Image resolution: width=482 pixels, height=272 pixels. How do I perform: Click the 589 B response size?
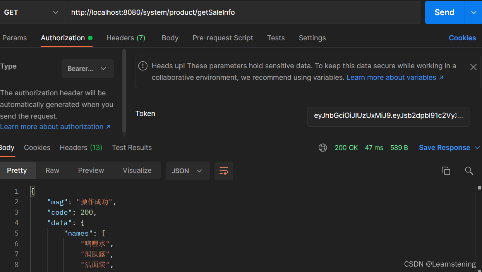point(399,148)
